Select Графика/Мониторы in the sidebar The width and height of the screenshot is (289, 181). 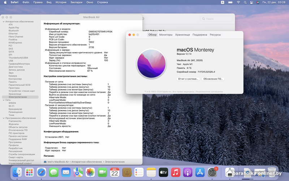[19, 64]
